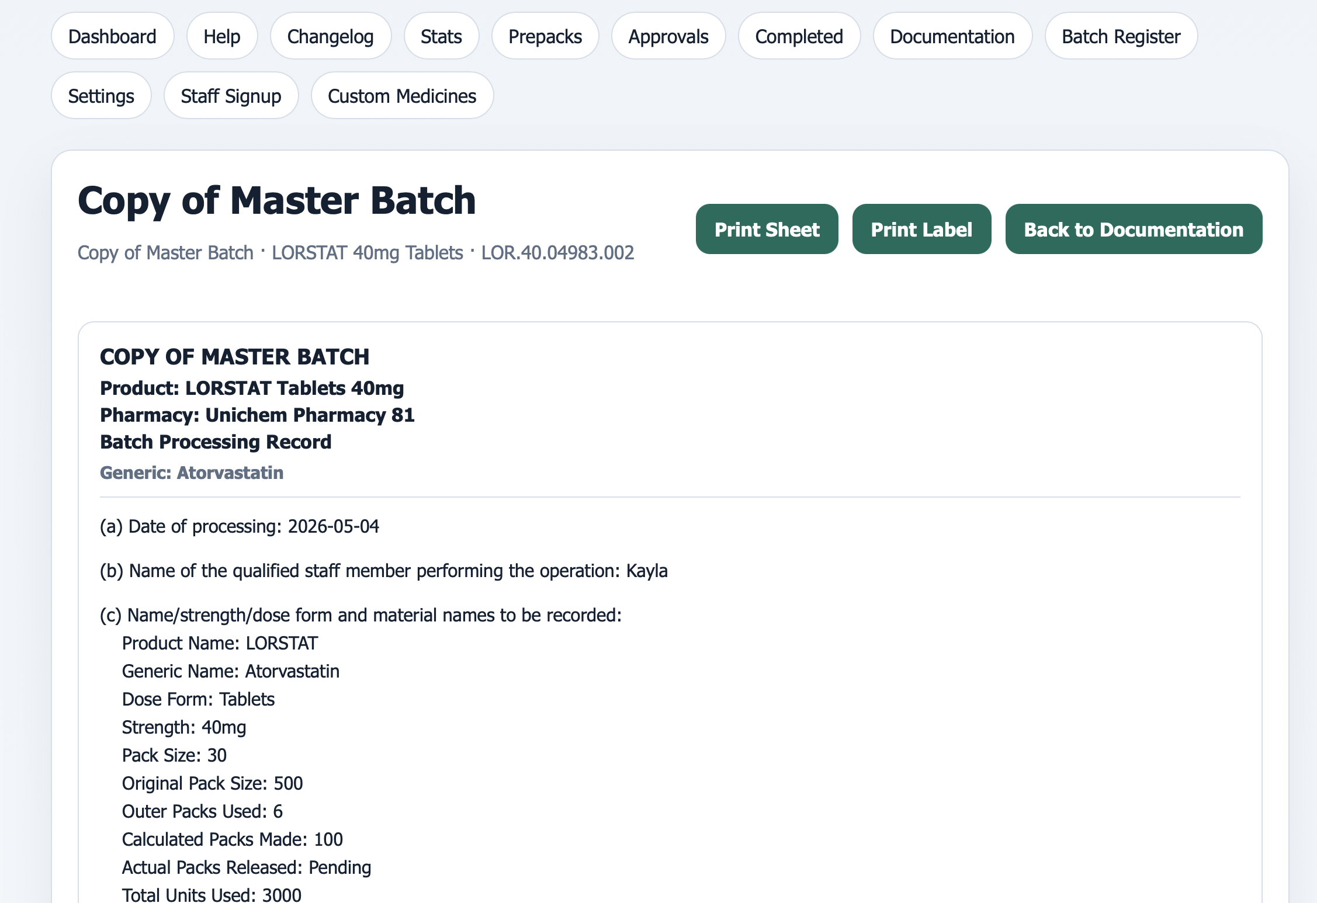Open the Help page
1317x903 pixels.
pos(222,36)
